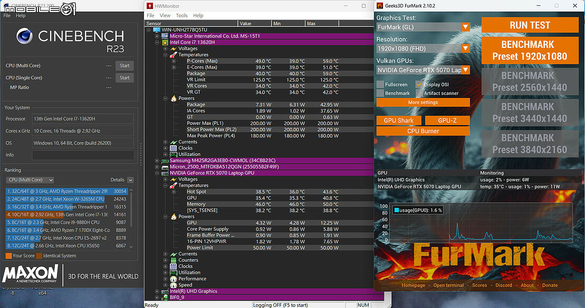Click the Temperatures icon under NVIDIA GPU

174,185
